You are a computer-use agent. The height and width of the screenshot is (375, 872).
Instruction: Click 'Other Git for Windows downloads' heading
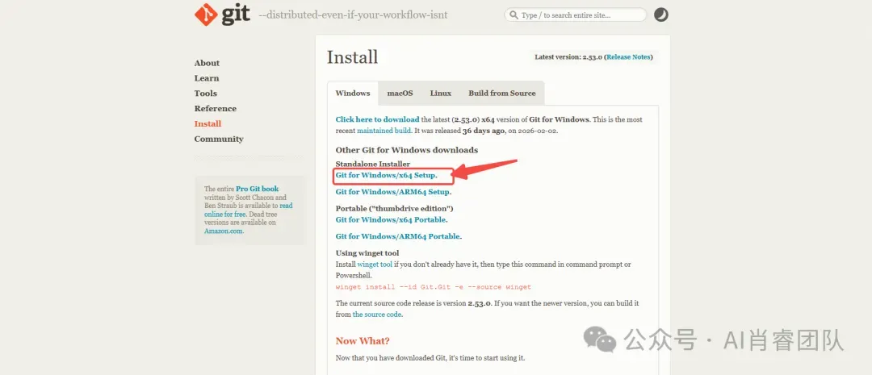(x=406, y=151)
